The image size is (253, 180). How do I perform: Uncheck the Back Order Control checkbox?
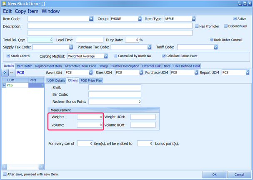point(212,40)
